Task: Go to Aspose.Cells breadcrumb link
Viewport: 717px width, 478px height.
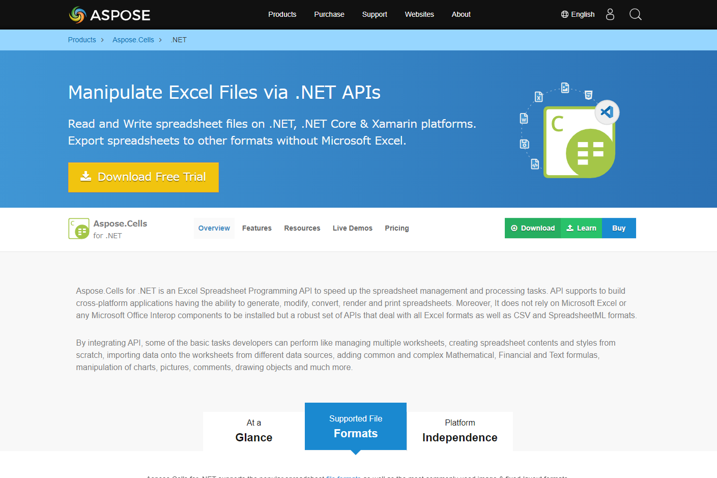Action: 133,40
